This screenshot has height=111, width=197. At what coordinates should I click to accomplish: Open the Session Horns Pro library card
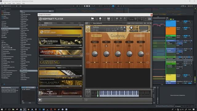61,42
